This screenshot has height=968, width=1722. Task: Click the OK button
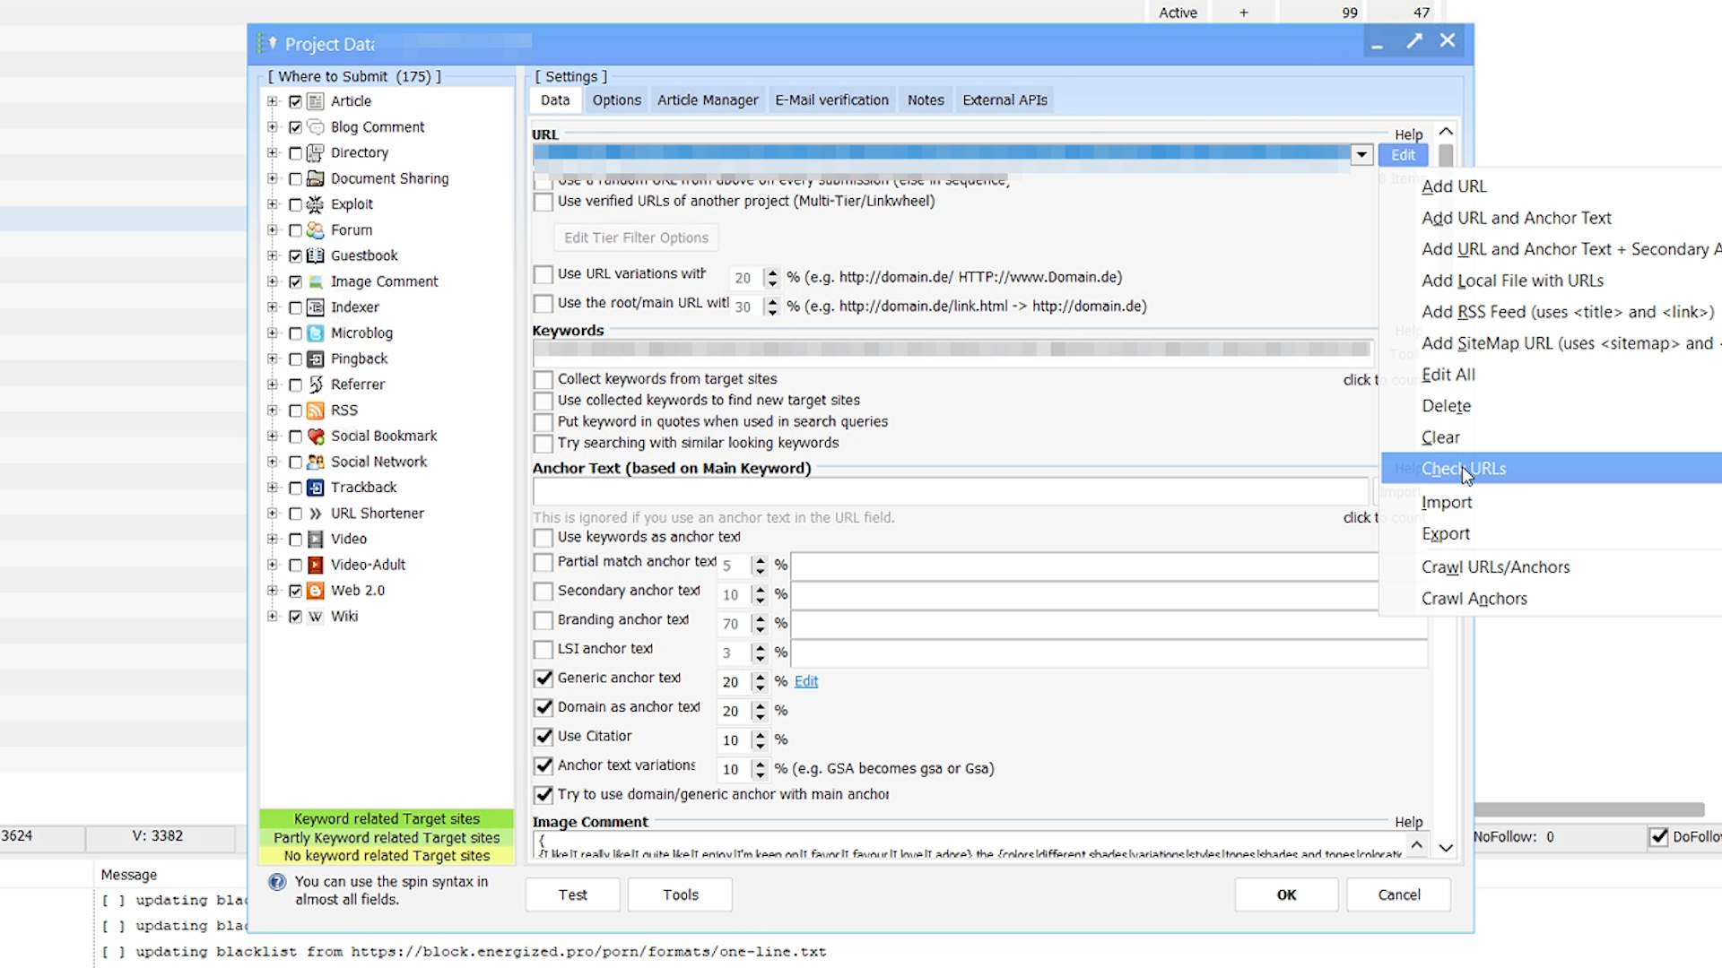[1286, 895]
